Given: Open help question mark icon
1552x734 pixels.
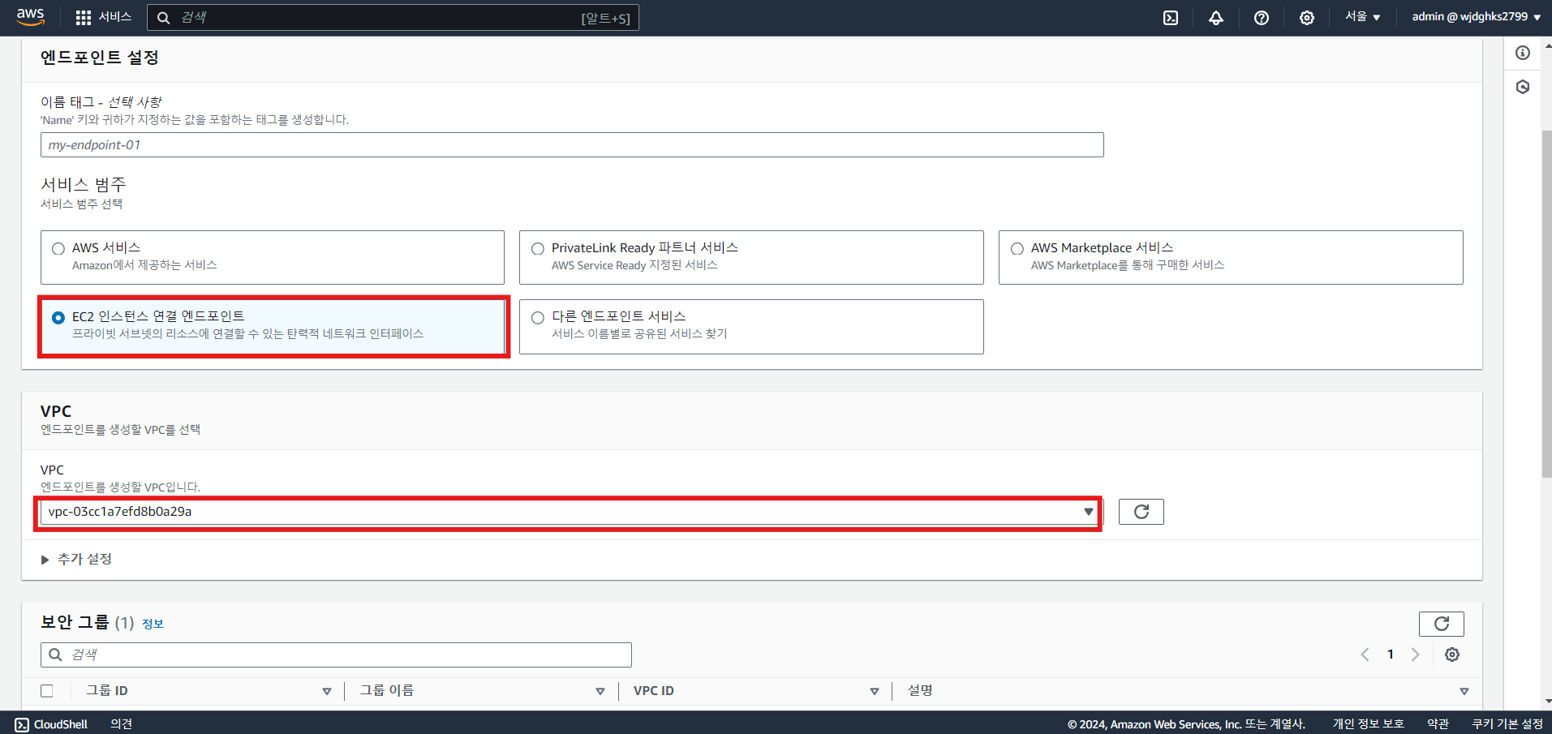Looking at the screenshot, I should [1262, 18].
